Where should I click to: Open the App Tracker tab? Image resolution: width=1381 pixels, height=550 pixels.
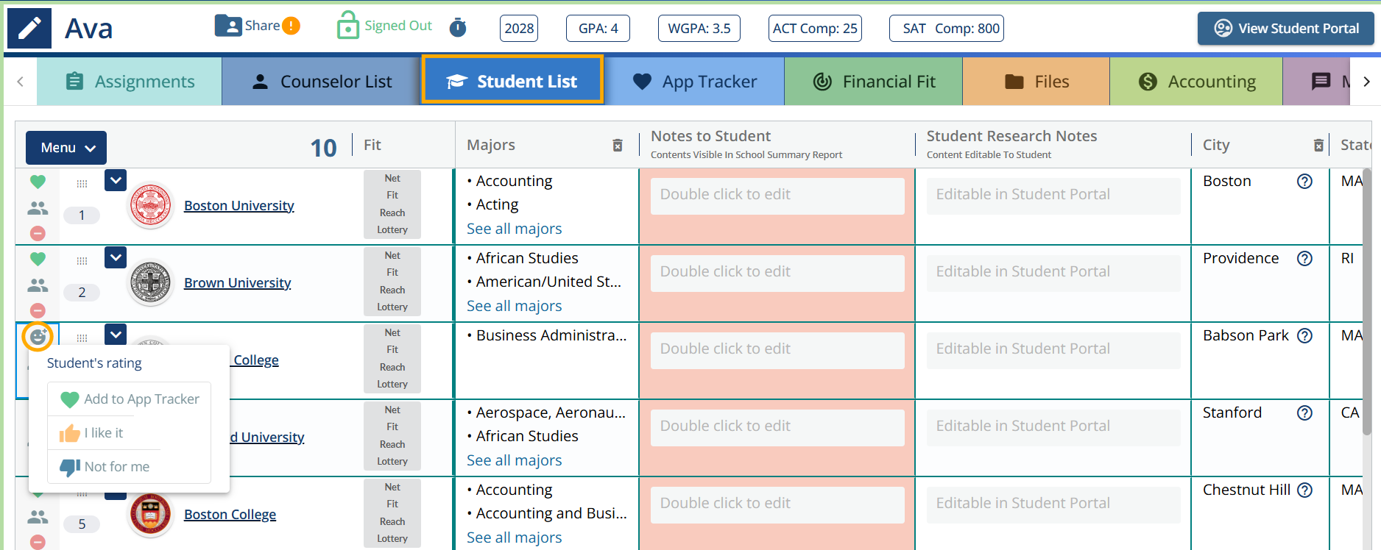coord(694,82)
